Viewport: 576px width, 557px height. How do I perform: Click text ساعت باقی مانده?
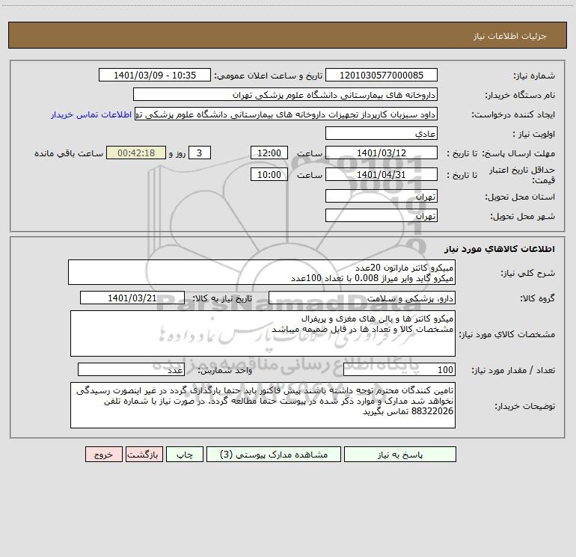[69, 153]
